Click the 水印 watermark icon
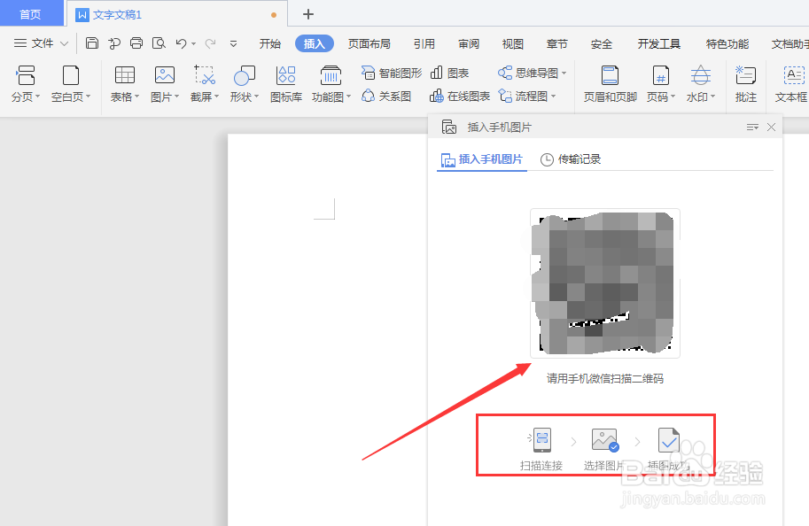Image resolution: width=809 pixels, height=526 pixels. point(700,75)
